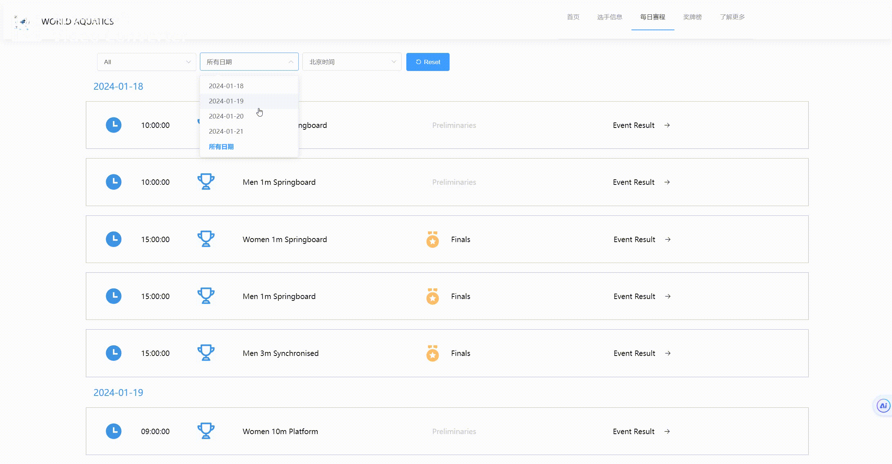
Task: Select 2024-01-19 from the date list
Action: 226,101
